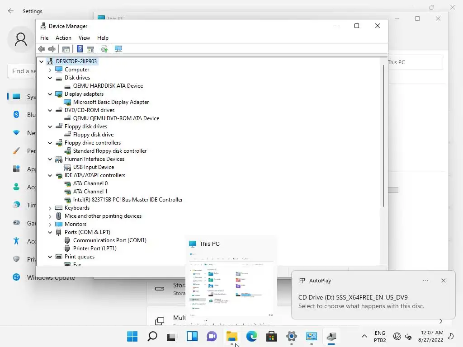Screen dimensions: 463x347
Task: Collapse the Disk drives category
Action: pos(50,78)
